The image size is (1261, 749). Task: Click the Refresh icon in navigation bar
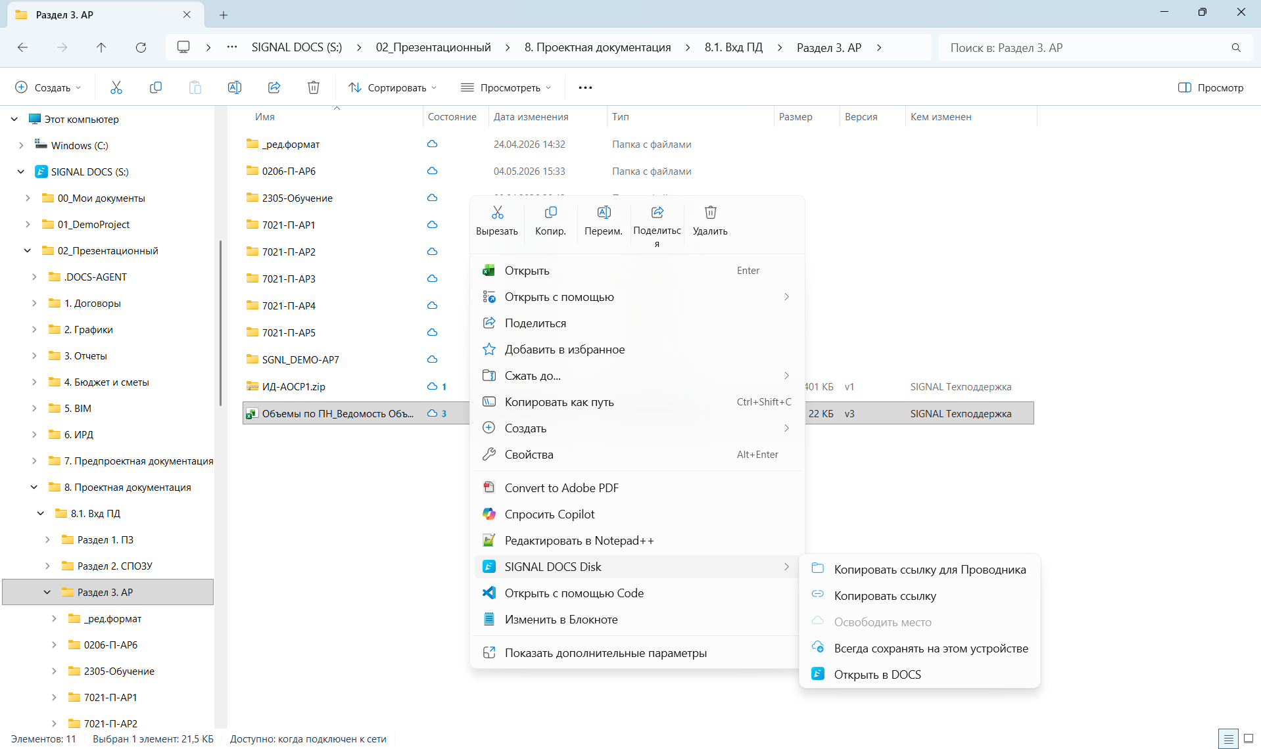pyautogui.click(x=141, y=47)
